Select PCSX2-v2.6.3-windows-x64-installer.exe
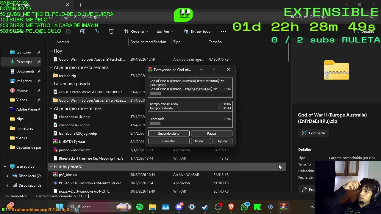The image size is (381, 214). click(90, 183)
